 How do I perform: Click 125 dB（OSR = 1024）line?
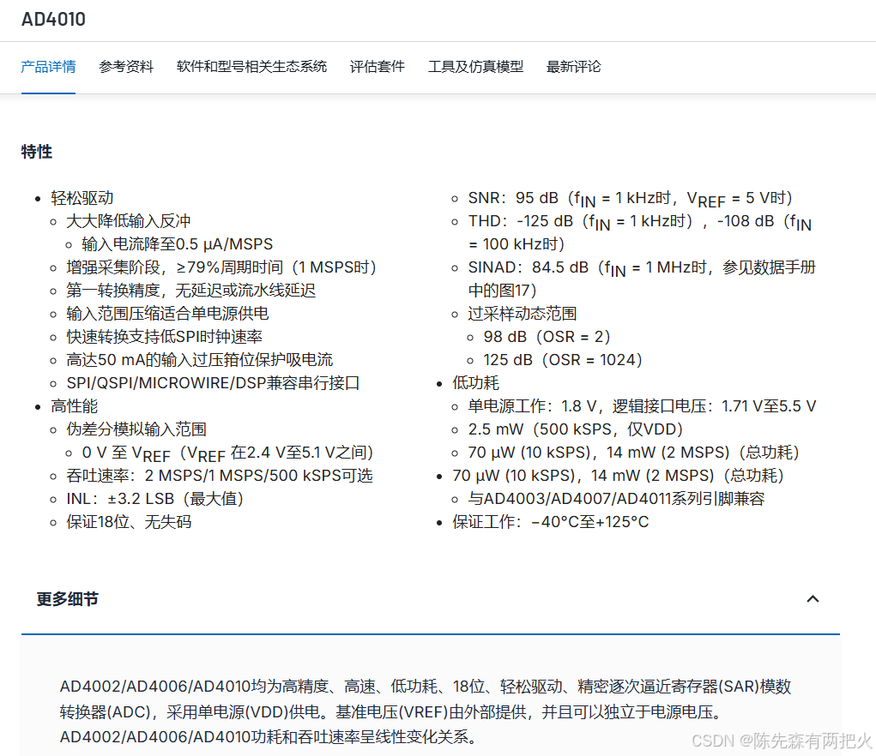pyautogui.click(x=563, y=360)
